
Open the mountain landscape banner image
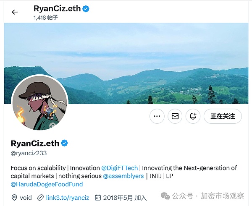coord(126,63)
